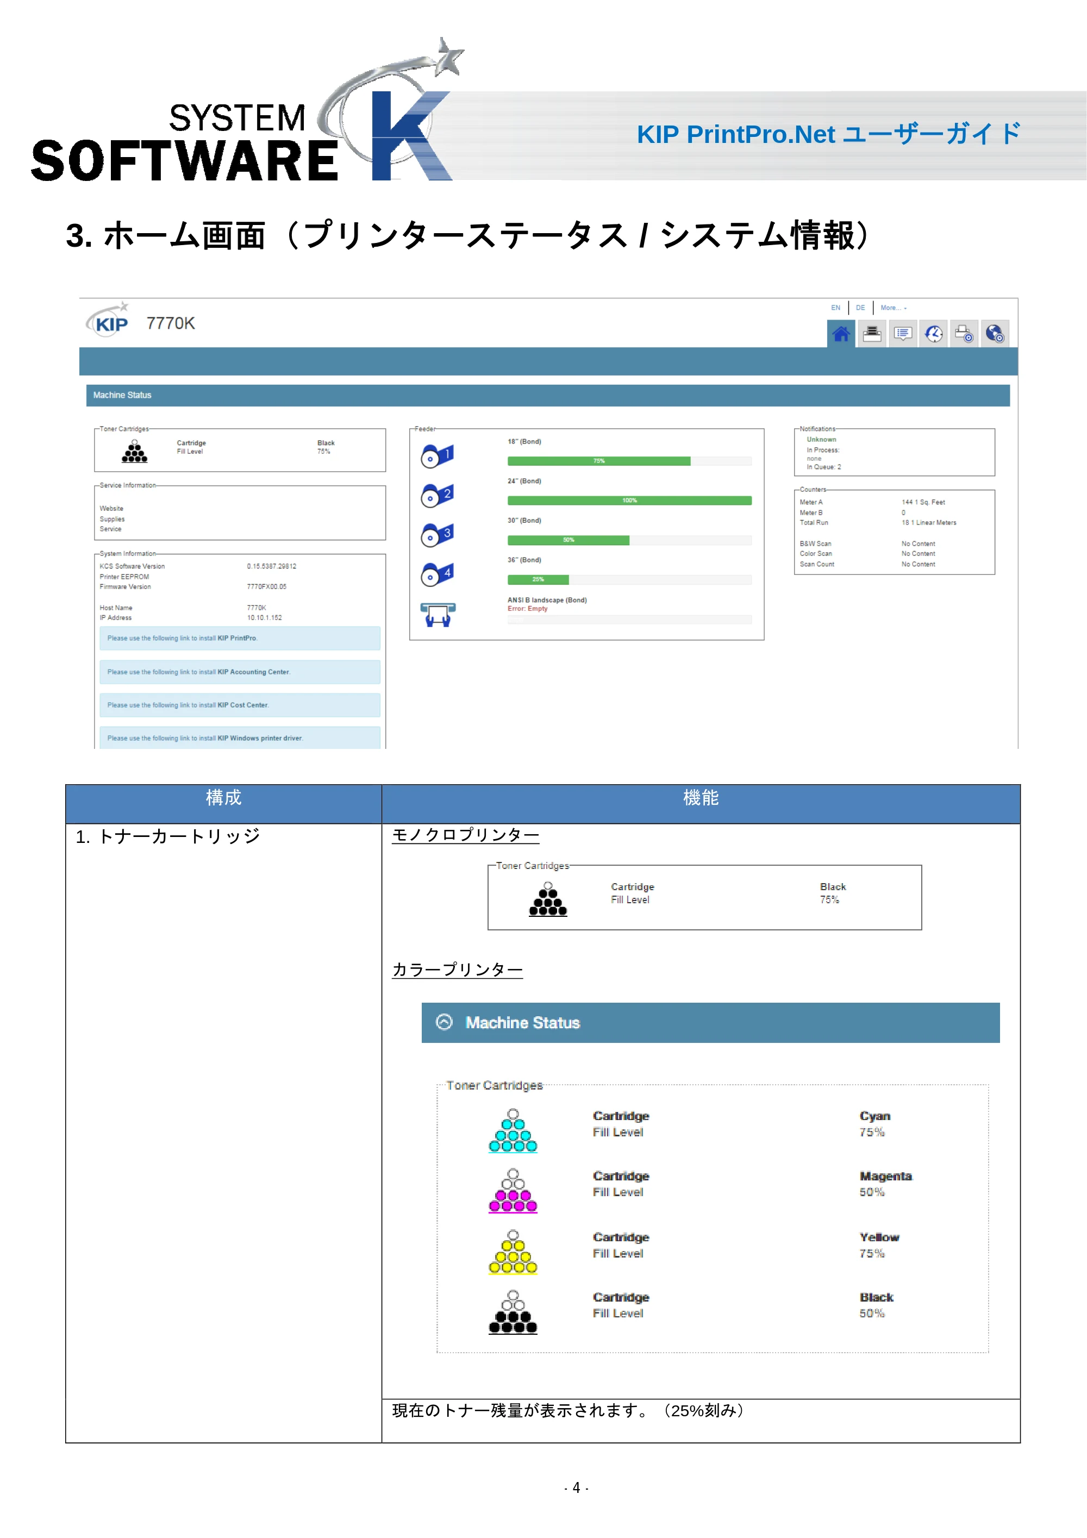Image resolution: width=1087 pixels, height=1538 pixels.
Task: Click the IP address value 10.10.1.152
Action: pyautogui.click(x=265, y=617)
